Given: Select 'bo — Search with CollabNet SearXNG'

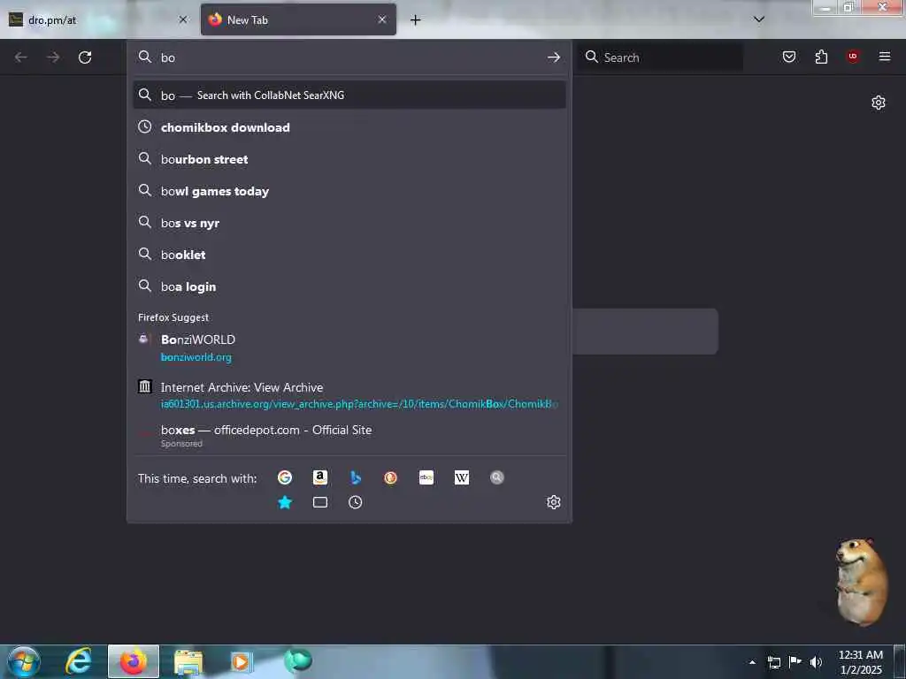Looking at the screenshot, I should (x=349, y=95).
